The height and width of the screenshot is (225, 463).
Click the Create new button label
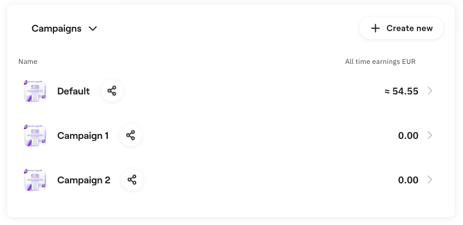coord(410,28)
